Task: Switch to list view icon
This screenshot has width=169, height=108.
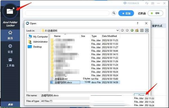Action: (142, 30)
